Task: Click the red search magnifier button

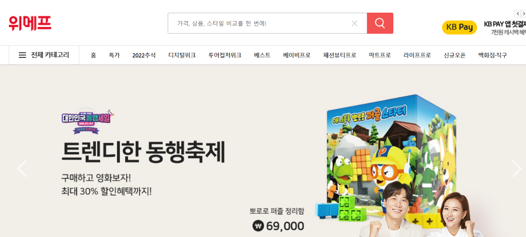Action: [380, 23]
